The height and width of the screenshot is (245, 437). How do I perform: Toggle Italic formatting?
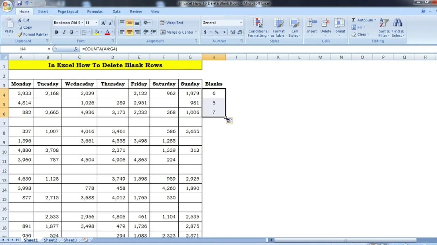click(x=64, y=32)
